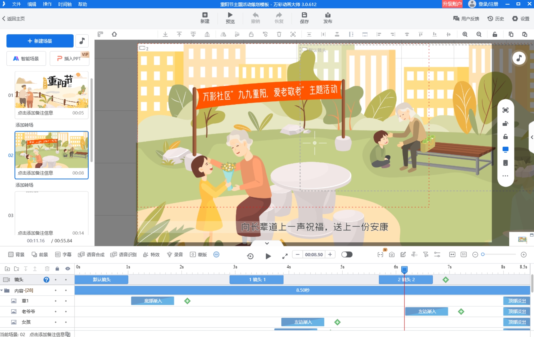Click the timeline zoom slider handle
Image resolution: width=534 pixels, height=337 pixels.
[x=483, y=254]
